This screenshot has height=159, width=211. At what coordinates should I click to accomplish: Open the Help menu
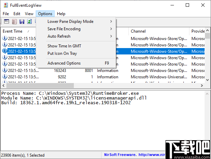point(61,14)
